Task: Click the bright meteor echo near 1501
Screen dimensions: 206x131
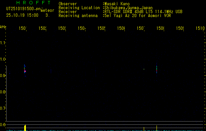Action: click(25, 70)
